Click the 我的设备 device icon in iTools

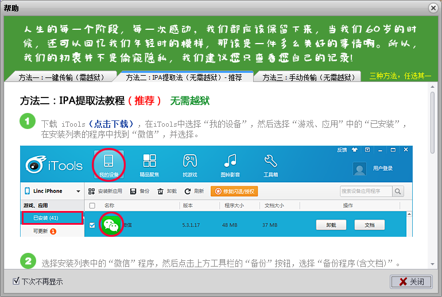(x=108, y=161)
